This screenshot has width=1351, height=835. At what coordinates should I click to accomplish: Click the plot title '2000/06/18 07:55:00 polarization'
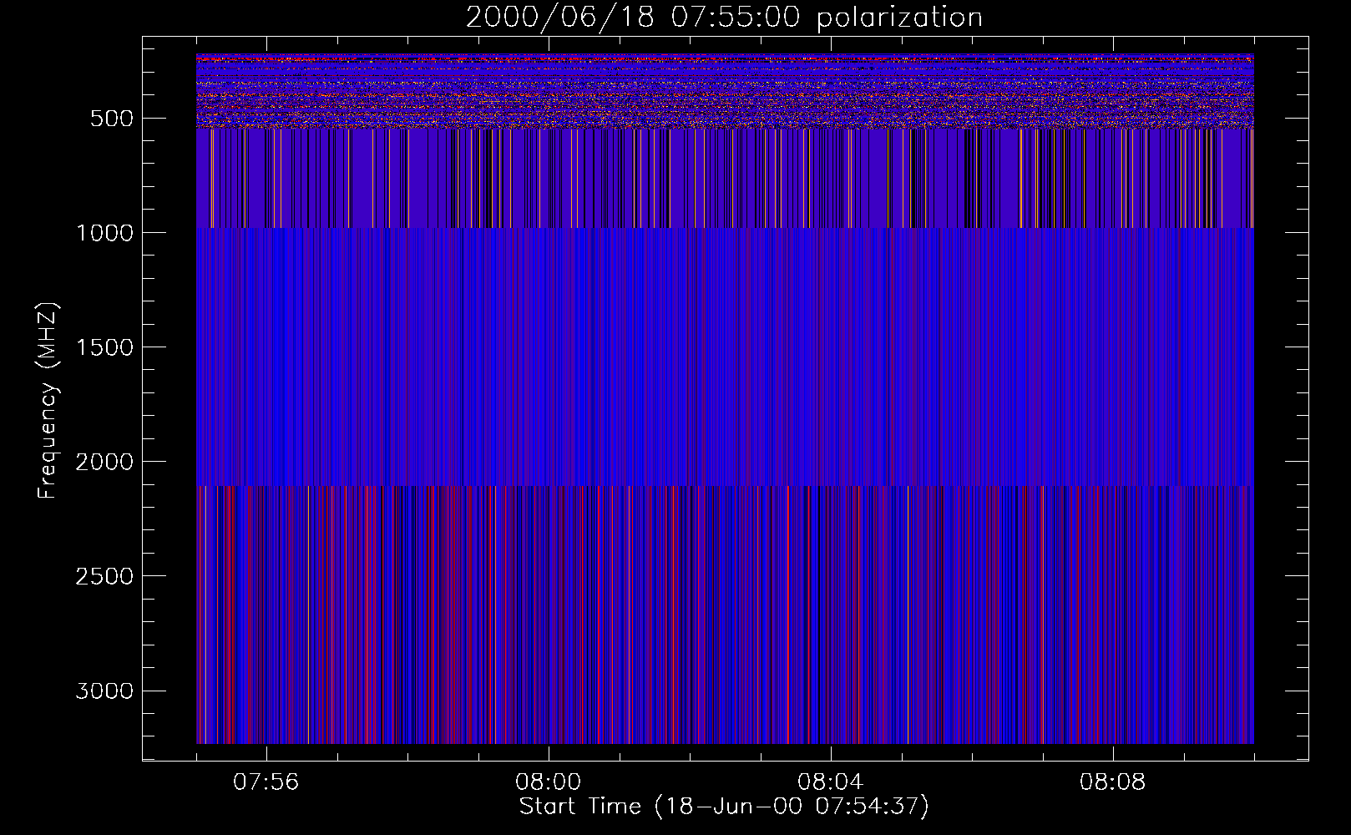pos(724,18)
